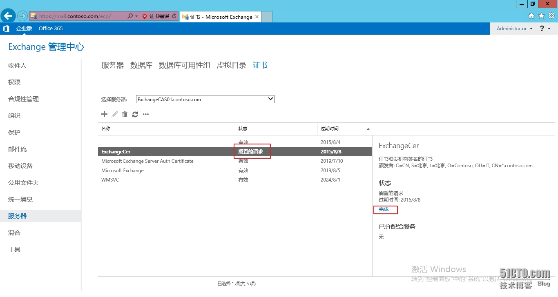The width and height of the screenshot is (558, 297).
Task: Switch to the 虚拟目录 tab
Action: coord(231,65)
